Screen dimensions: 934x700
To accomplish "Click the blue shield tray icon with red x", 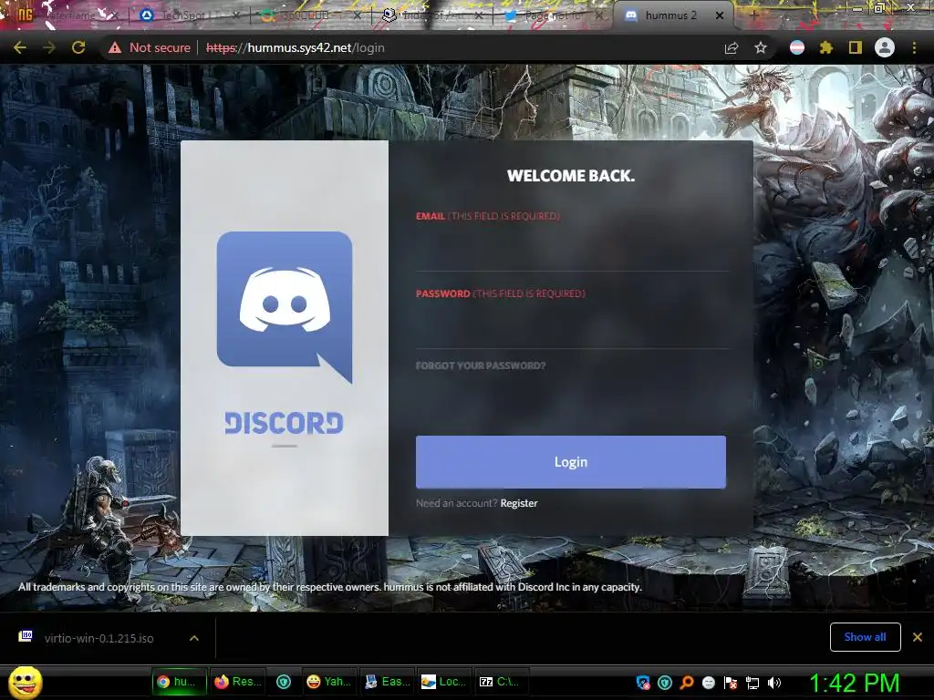I will coord(643,683).
